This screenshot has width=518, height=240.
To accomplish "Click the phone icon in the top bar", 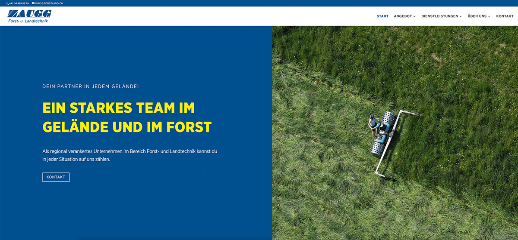I will (x=8, y=3).
